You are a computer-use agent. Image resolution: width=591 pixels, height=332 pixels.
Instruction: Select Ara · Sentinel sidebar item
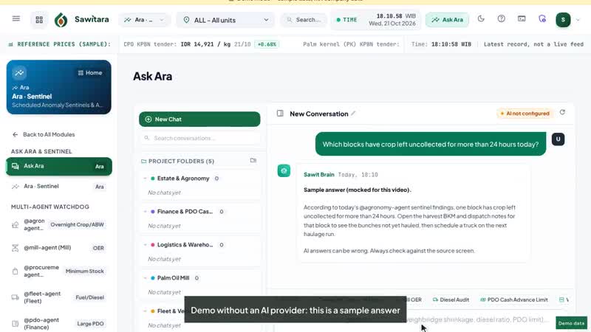[x=59, y=187]
